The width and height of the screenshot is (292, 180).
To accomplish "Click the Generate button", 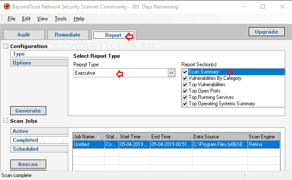I will pos(28,111).
